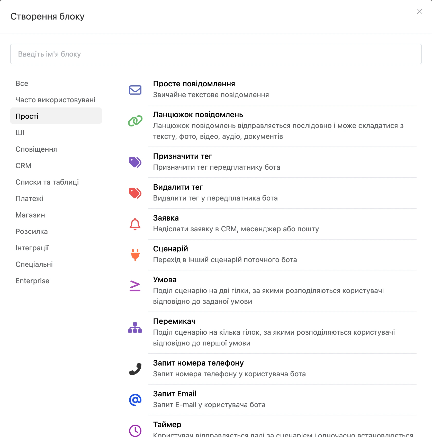
Task: Focus the block name search field
Action: point(216,54)
